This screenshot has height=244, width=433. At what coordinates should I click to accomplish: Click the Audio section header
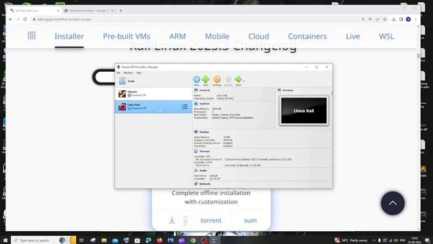[203, 170]
